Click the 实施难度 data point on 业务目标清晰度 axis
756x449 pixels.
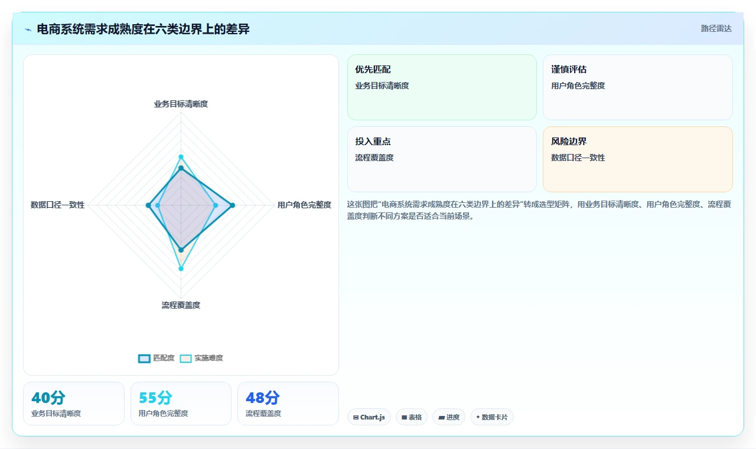[x=181, y=157]
